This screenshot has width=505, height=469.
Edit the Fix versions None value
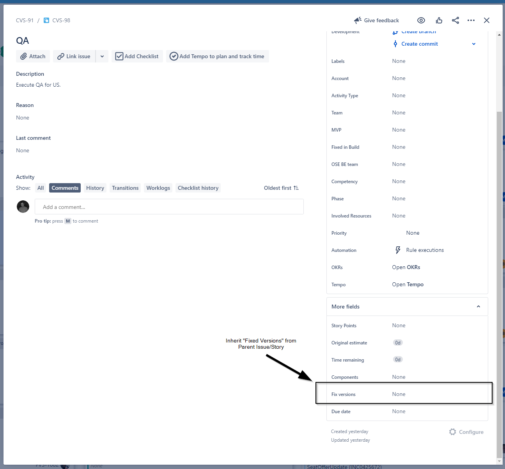tap(399, 394)
